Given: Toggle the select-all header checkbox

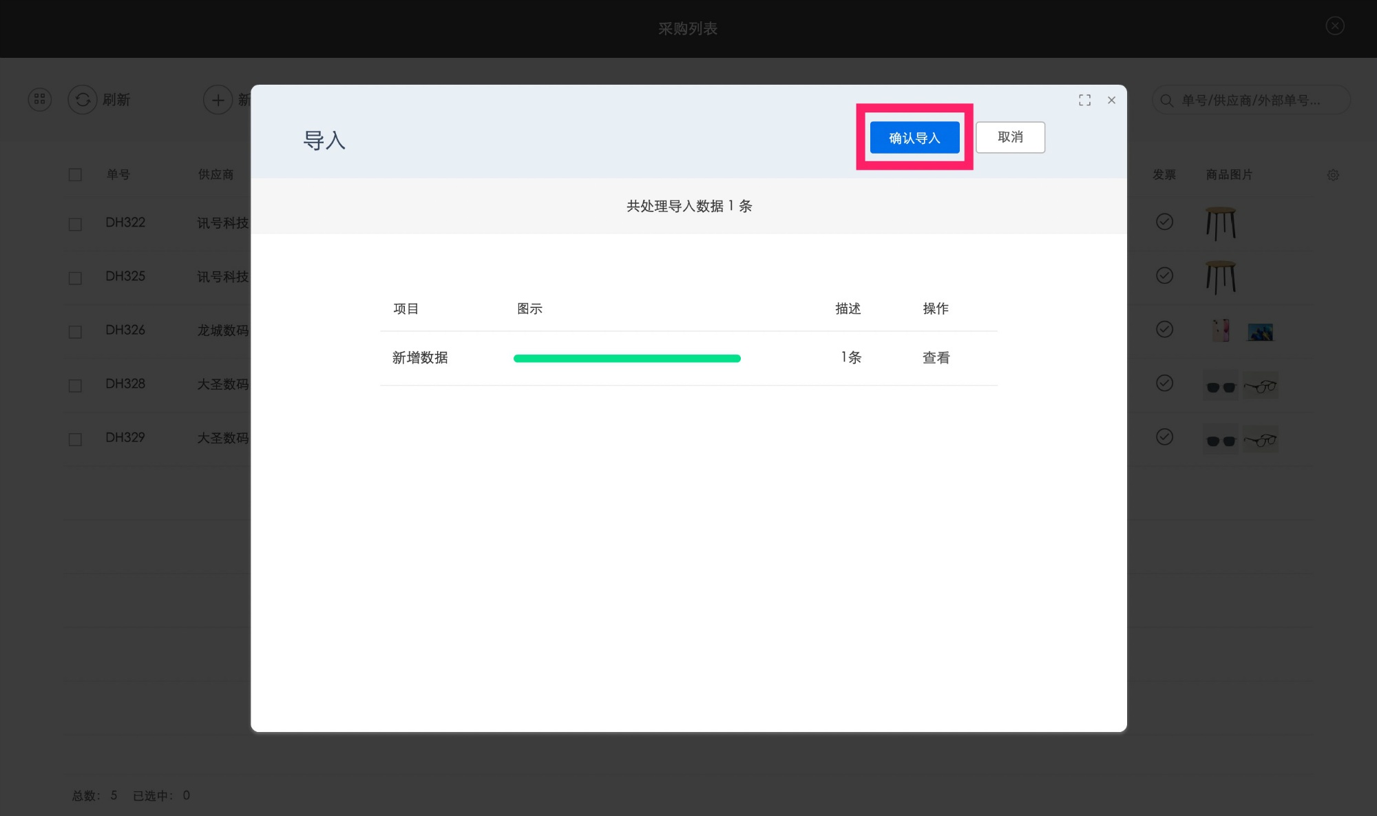Looking at the screenshot, I should [x=75, y=175].
